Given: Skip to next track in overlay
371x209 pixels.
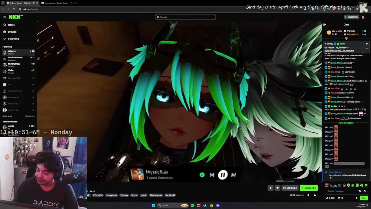Looking at the screenshot, I should (x=234, y=175).
